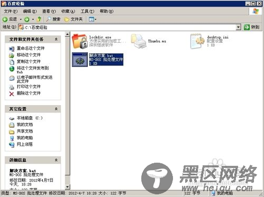Image resolution: width=264 pixels, height=197 pixels.
Task: Click the rename file icon
Action: click(12, 49)
